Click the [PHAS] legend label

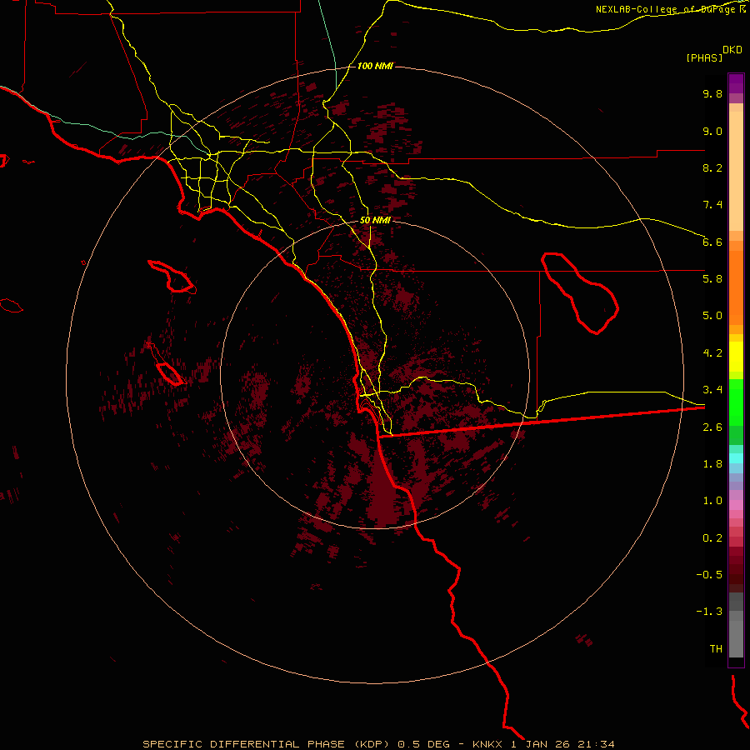(x=704, y=57)
